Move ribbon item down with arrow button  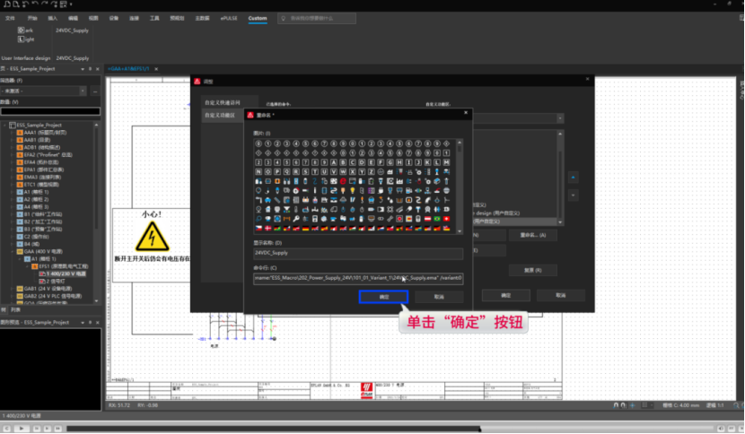(573, 195)
